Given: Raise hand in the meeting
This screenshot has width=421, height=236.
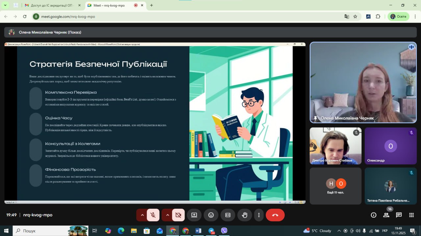Looking at the screenshot, I should pos(244,215).
